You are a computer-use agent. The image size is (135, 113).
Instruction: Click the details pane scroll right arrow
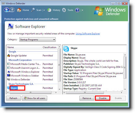(122, 92)
